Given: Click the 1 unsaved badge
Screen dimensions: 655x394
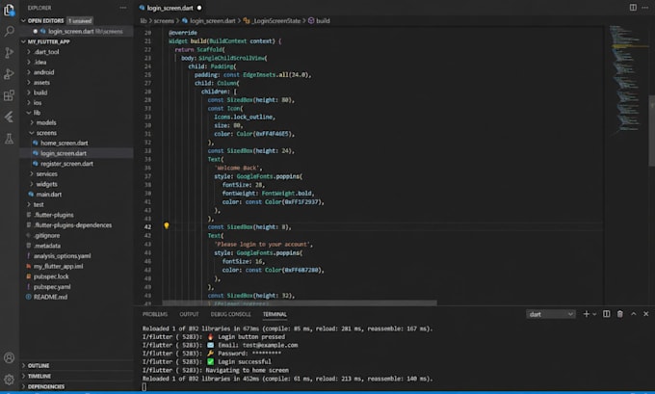Looking at the screenshot, I should tap(80, 20).
